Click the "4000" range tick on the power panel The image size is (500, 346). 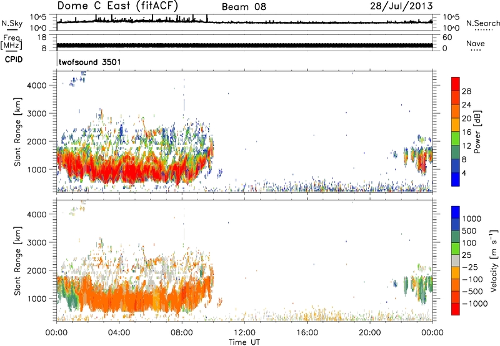click(x=37, y=86)
